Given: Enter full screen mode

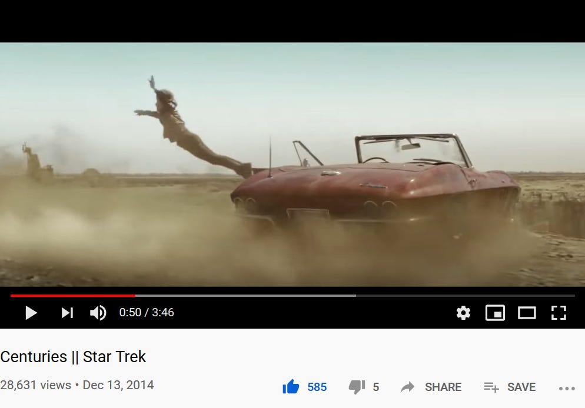Looking at the screenshot, I should (x=559, y=313).
